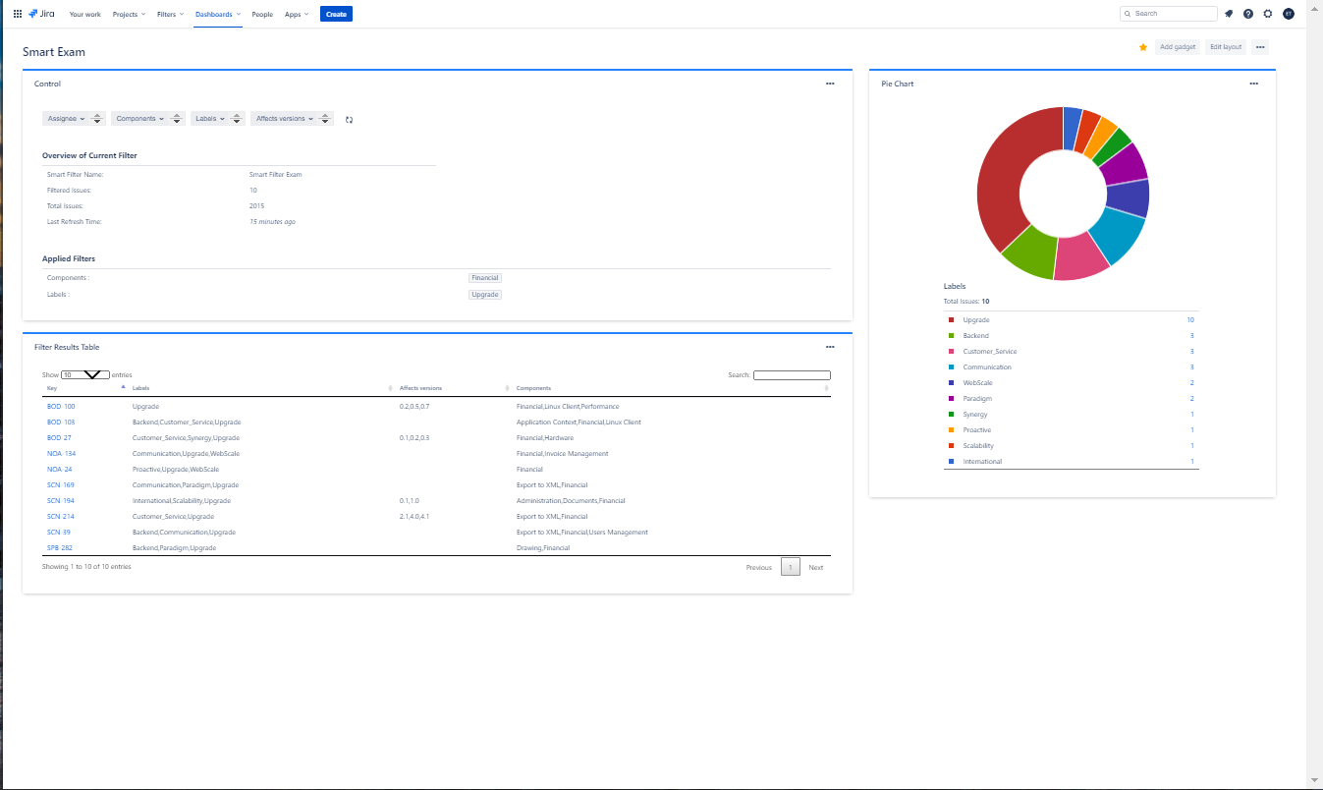Toggle the dashboard favorite star
This screenshot has height=790, width=1323.
[1143, 47]
